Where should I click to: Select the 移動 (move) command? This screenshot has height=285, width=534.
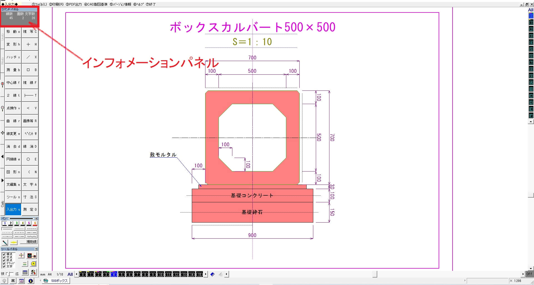click(x=13, y=32)
